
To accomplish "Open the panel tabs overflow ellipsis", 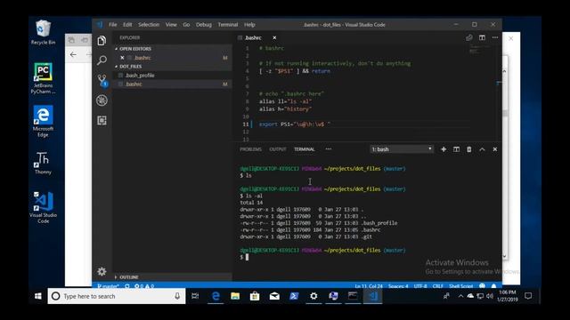I will click(x=329, y=149).
